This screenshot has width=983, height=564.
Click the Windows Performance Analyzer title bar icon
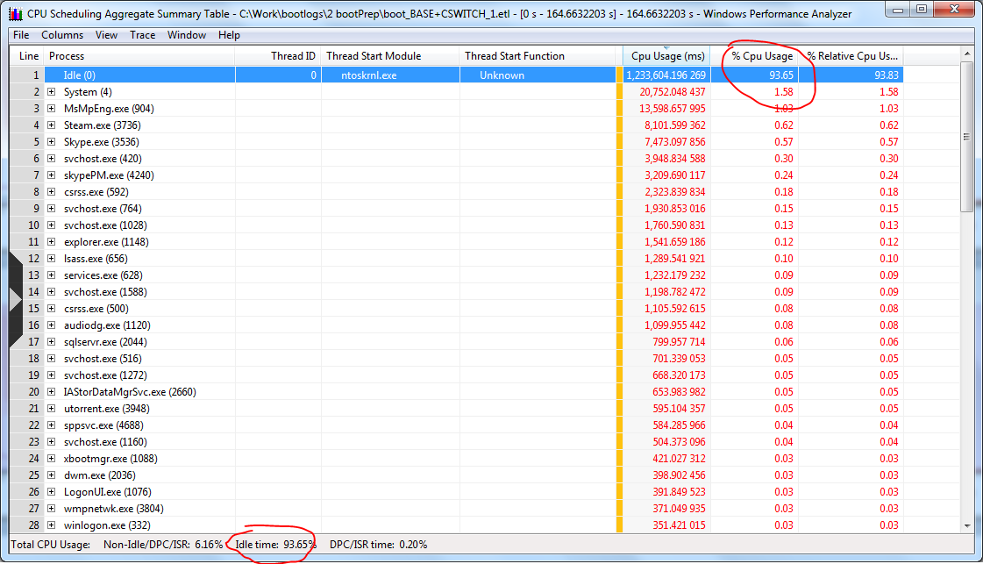15,13
